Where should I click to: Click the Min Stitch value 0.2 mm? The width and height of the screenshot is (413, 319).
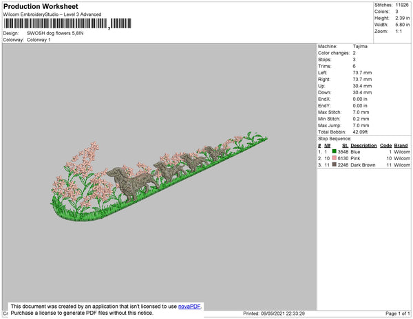(361, 119)
